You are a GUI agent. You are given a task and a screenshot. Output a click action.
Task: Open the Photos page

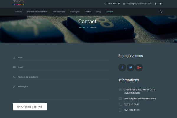click(x=88, y=12)
